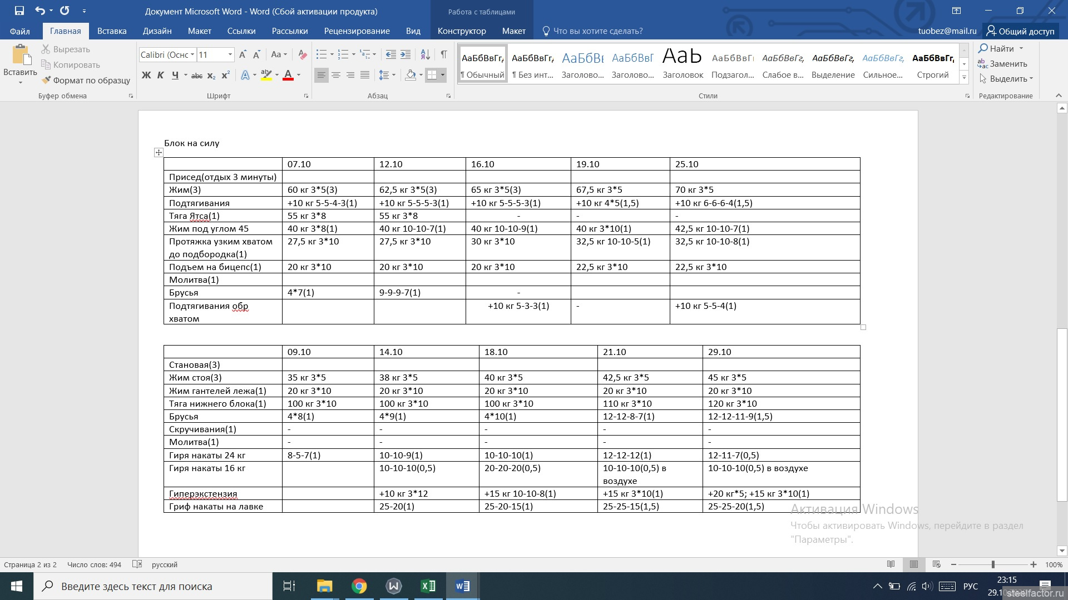Open the Вставка ribbon tab
This screenshot has width=1068, height=600.
coord(112,31)
